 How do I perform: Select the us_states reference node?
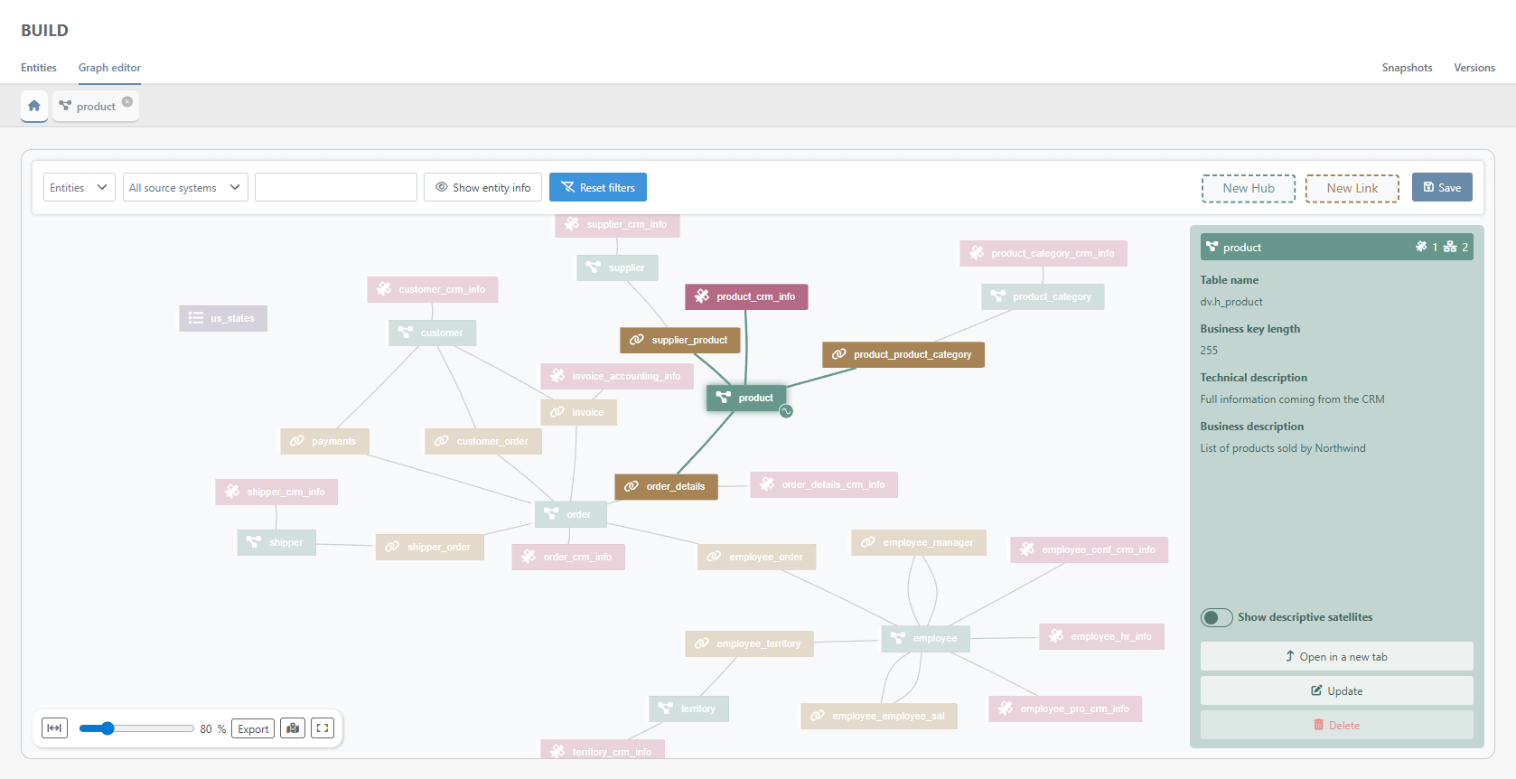click(x=223, y=318)
